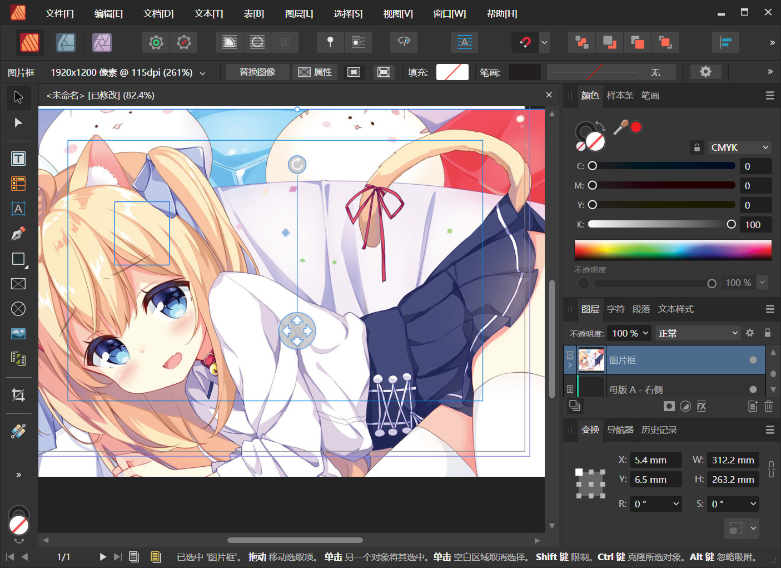Viewport: 781px width, 568px height.
Task: Expand the 图片框 layer chevron
Action: pyautogui.click(x=570, y=366)
